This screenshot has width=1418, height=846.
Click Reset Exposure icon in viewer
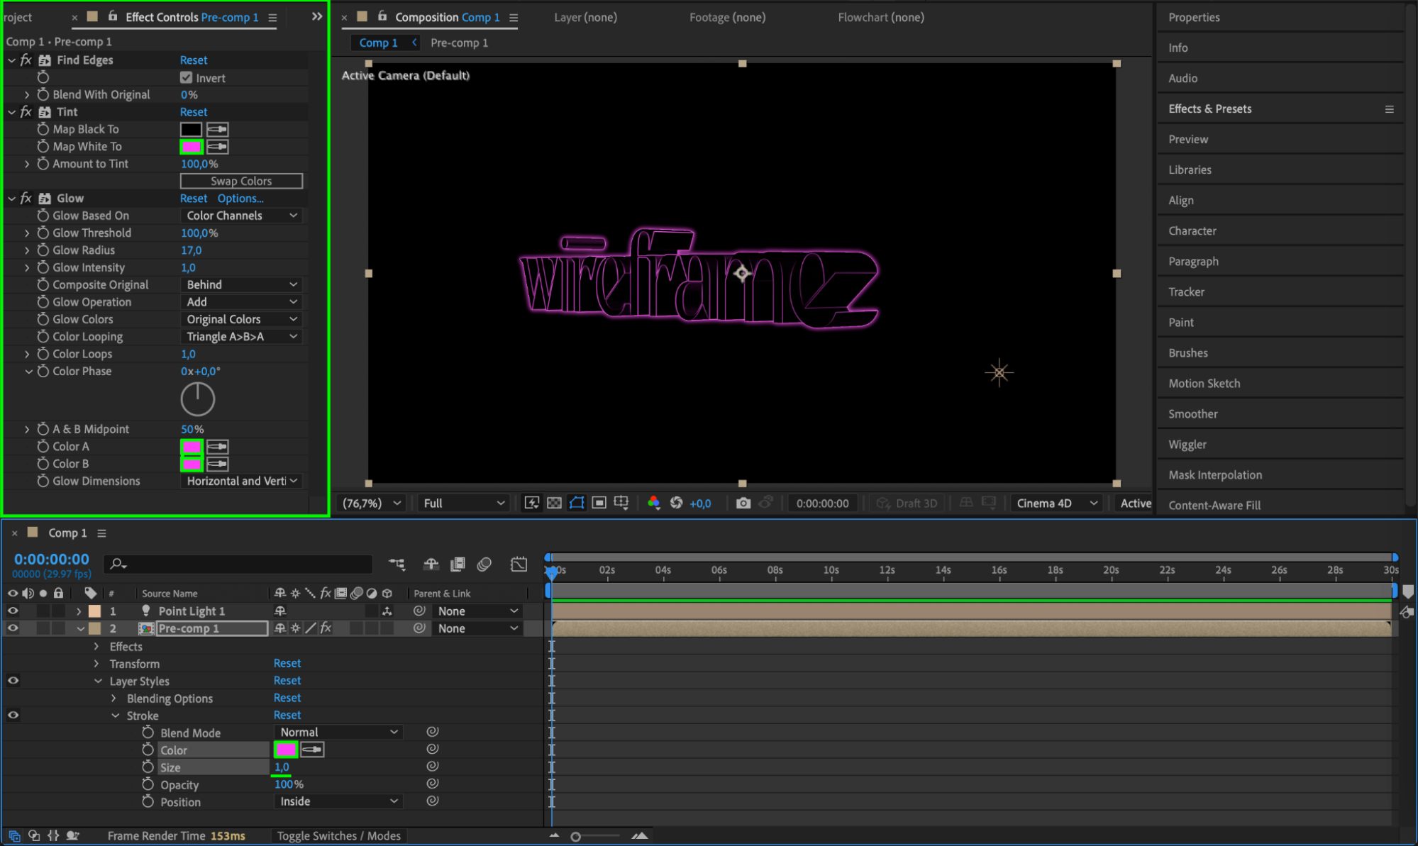676,503
